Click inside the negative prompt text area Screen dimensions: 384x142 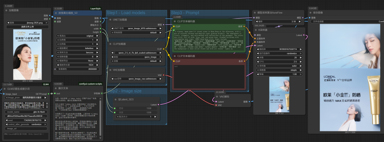coord(209,76)
